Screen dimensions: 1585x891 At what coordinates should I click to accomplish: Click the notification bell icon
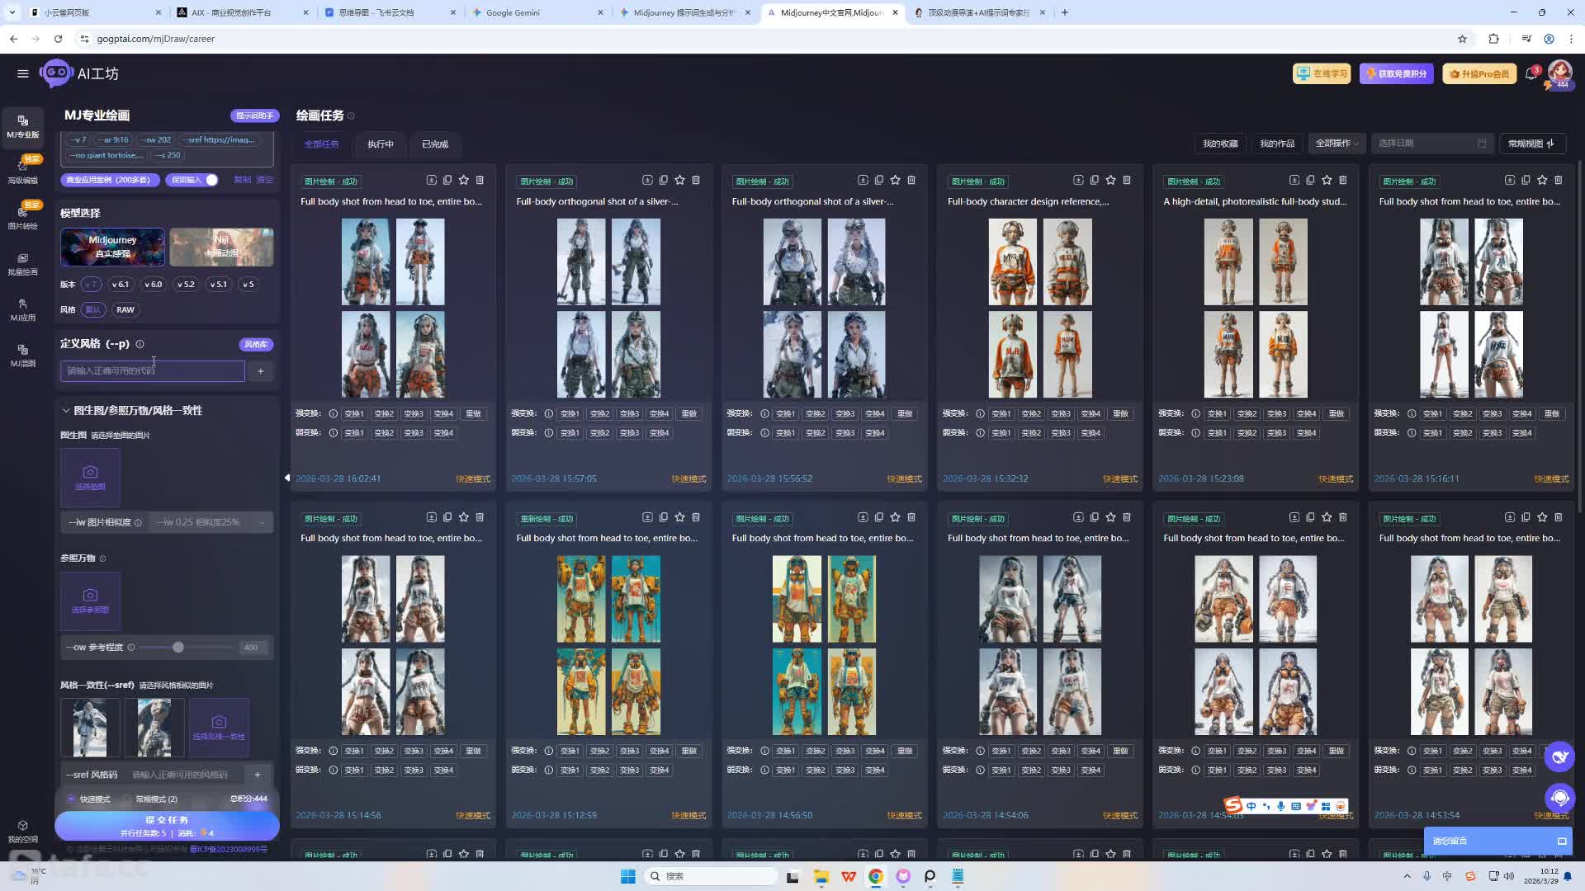1531,74
